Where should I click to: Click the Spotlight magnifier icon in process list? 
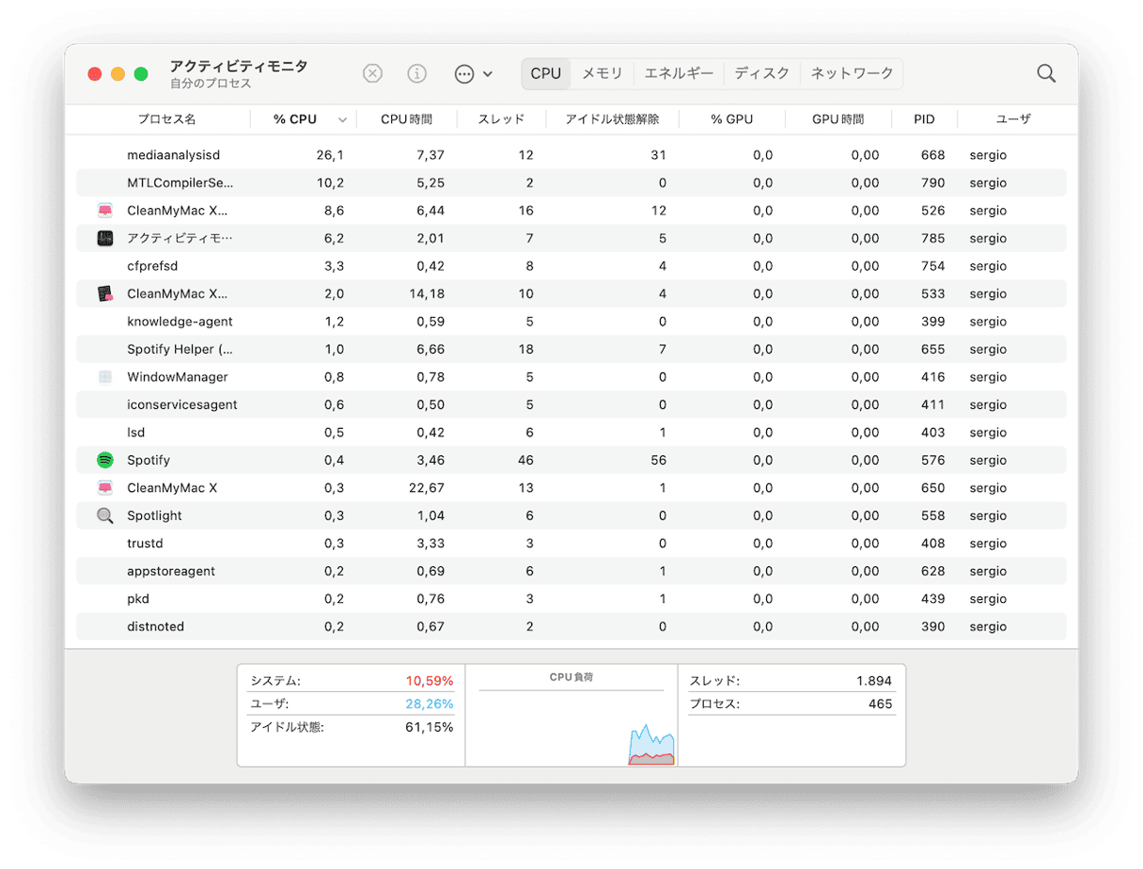point(105,515)
